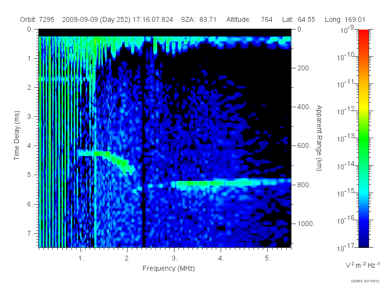Click the 'Time Delay (ms)' axis label
The image size is (388, 291).
[x=16, y=135]
